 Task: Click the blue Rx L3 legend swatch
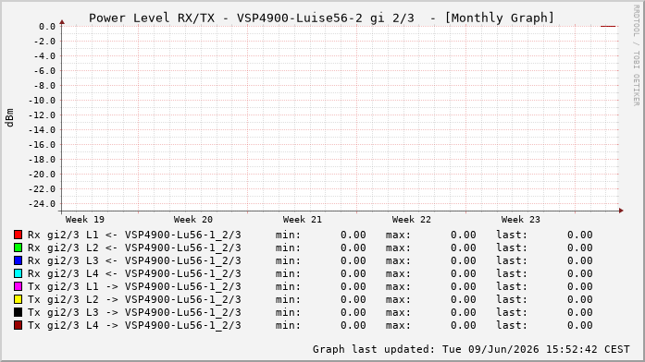pos(18,260)
